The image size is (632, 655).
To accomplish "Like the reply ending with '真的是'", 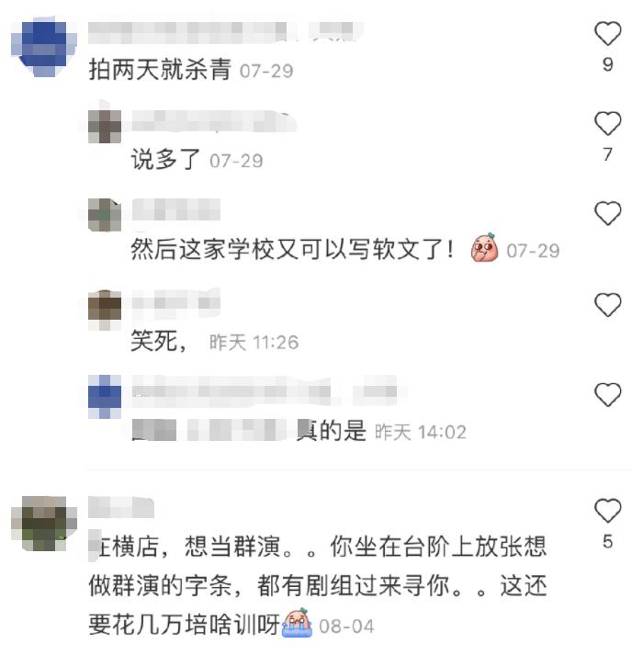I will click(x=607, y=394).
